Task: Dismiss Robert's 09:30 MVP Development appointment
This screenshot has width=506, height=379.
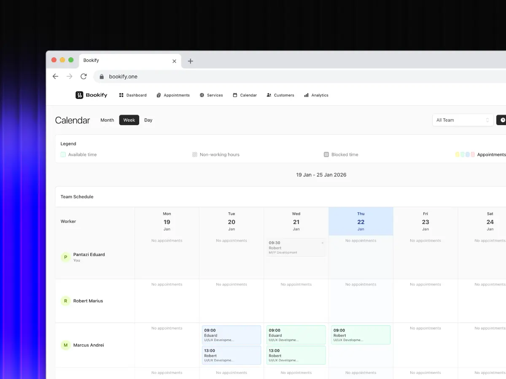Action: click(x=323, y=243)
